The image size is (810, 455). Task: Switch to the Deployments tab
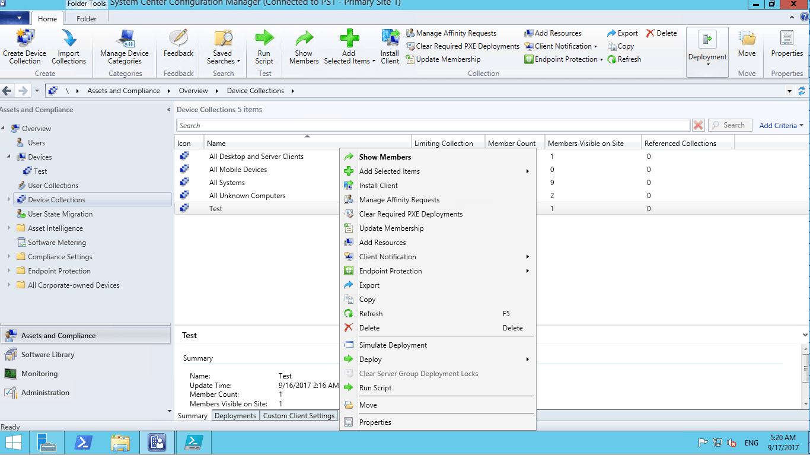click(x=235, y=416)
